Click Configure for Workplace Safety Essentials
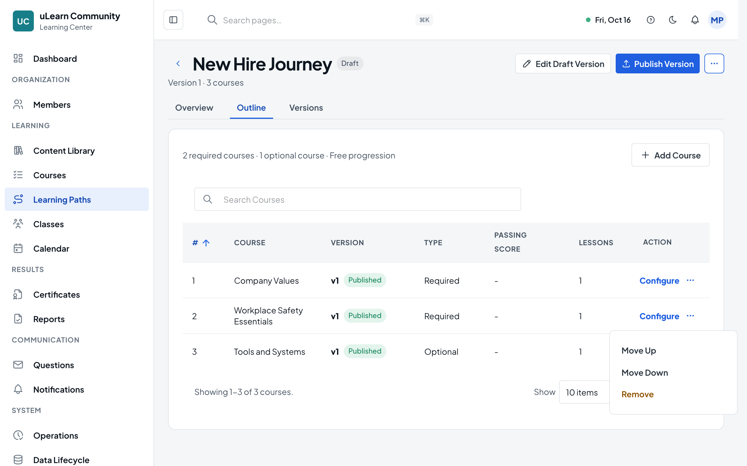 point(659,316)
